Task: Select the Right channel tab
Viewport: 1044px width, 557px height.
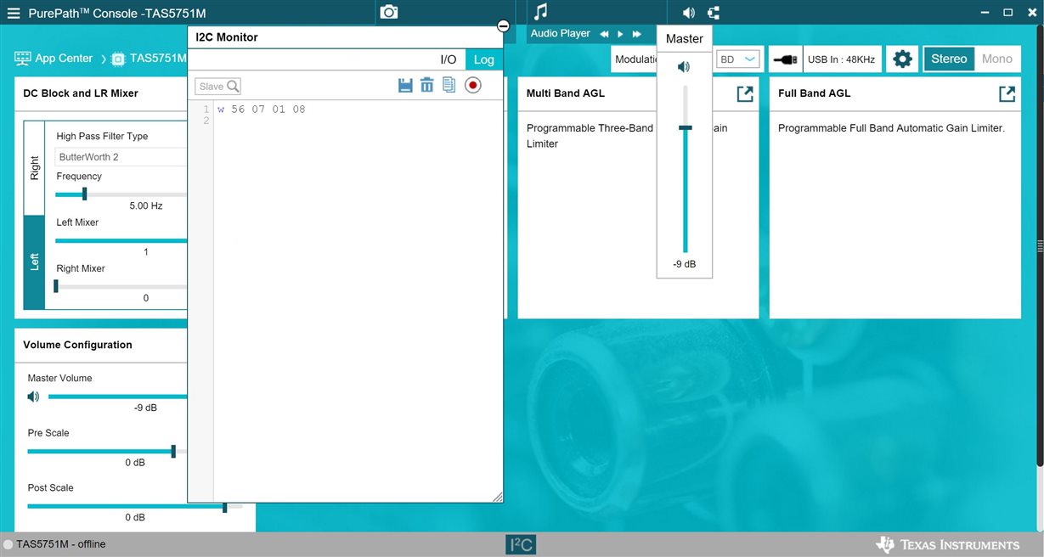Action: point(34,167)
